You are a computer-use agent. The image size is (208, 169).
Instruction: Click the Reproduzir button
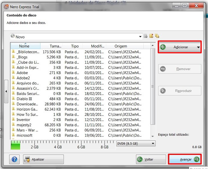(x=180, y=91)
